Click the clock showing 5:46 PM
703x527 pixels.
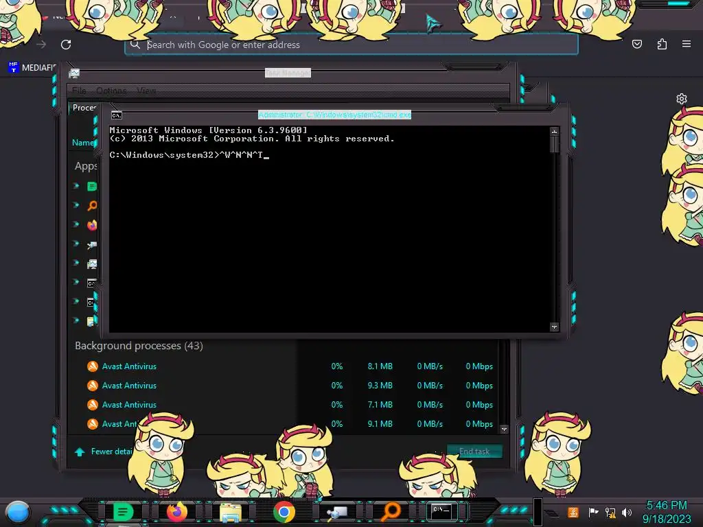(666, 506)
